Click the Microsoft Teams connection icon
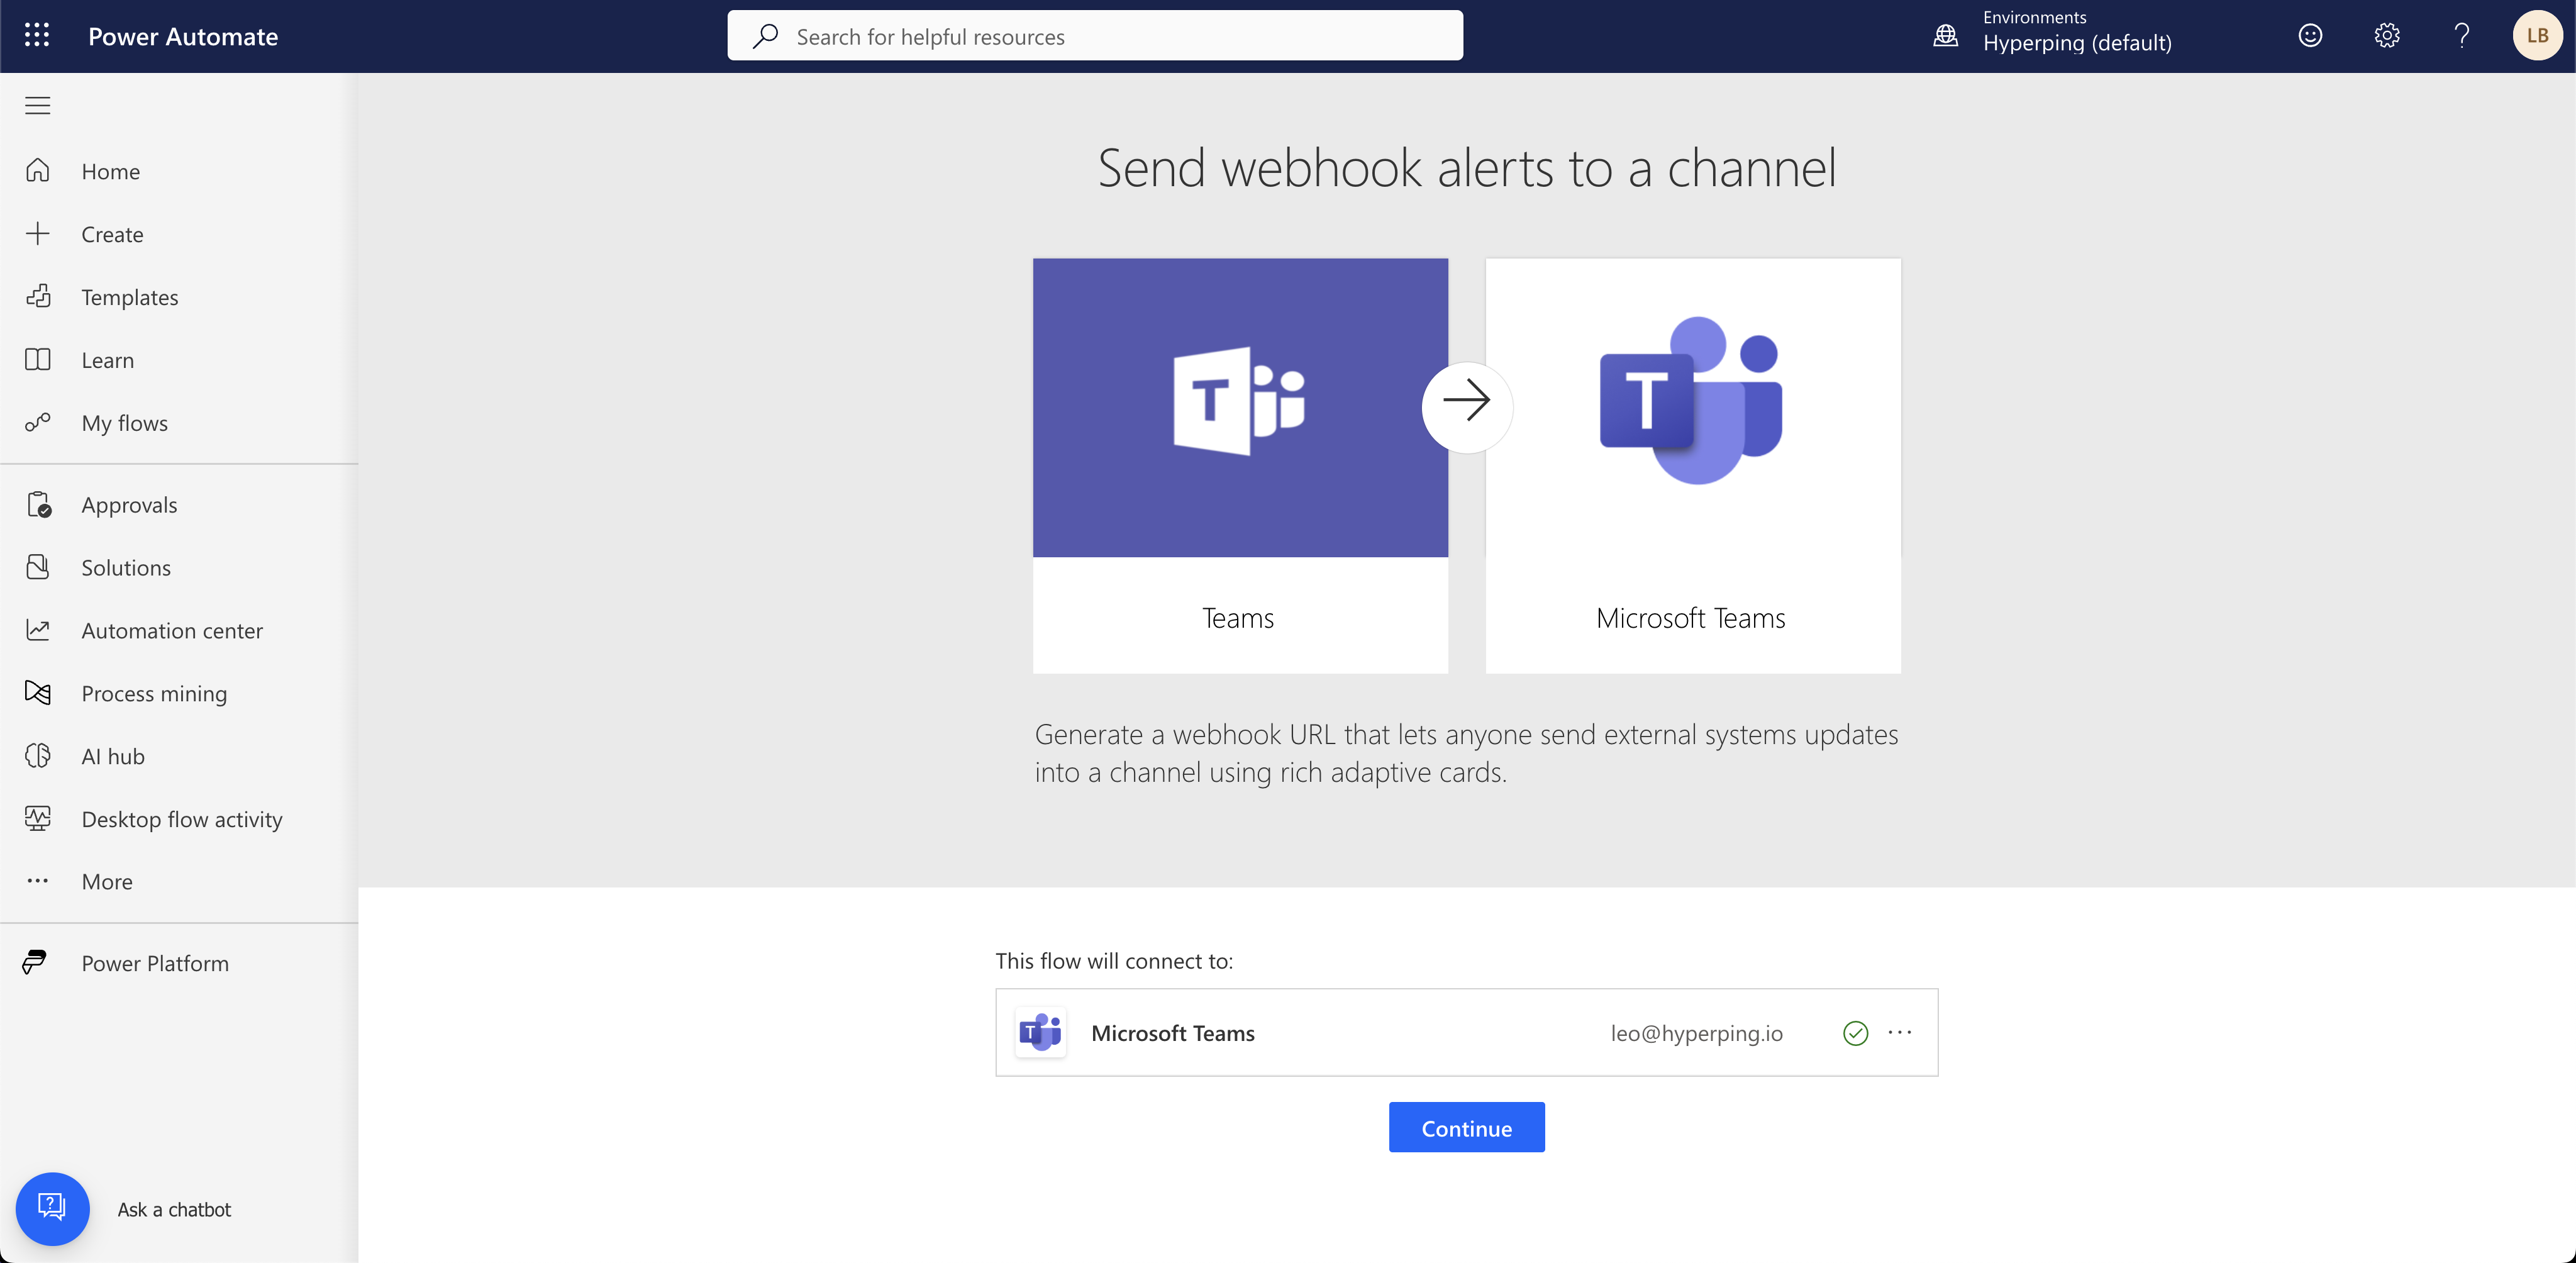 tap(1040, 1032)
